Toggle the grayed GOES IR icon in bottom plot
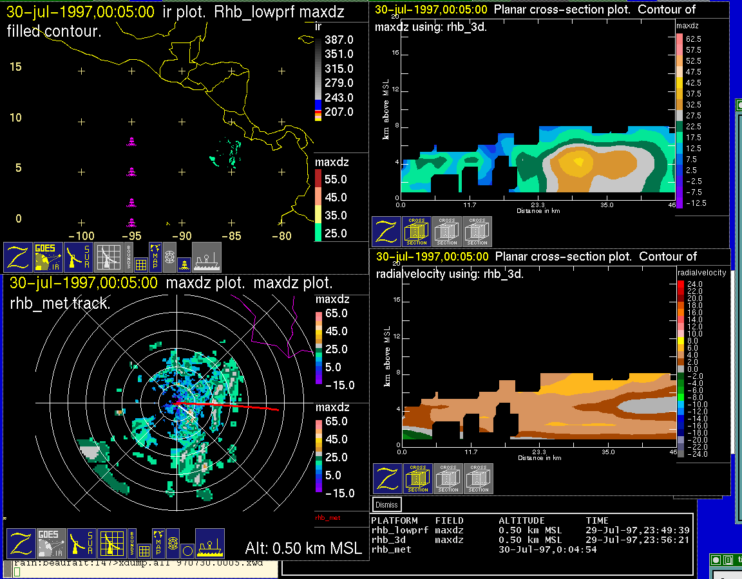742x579 pixels. tap(50, 544)
